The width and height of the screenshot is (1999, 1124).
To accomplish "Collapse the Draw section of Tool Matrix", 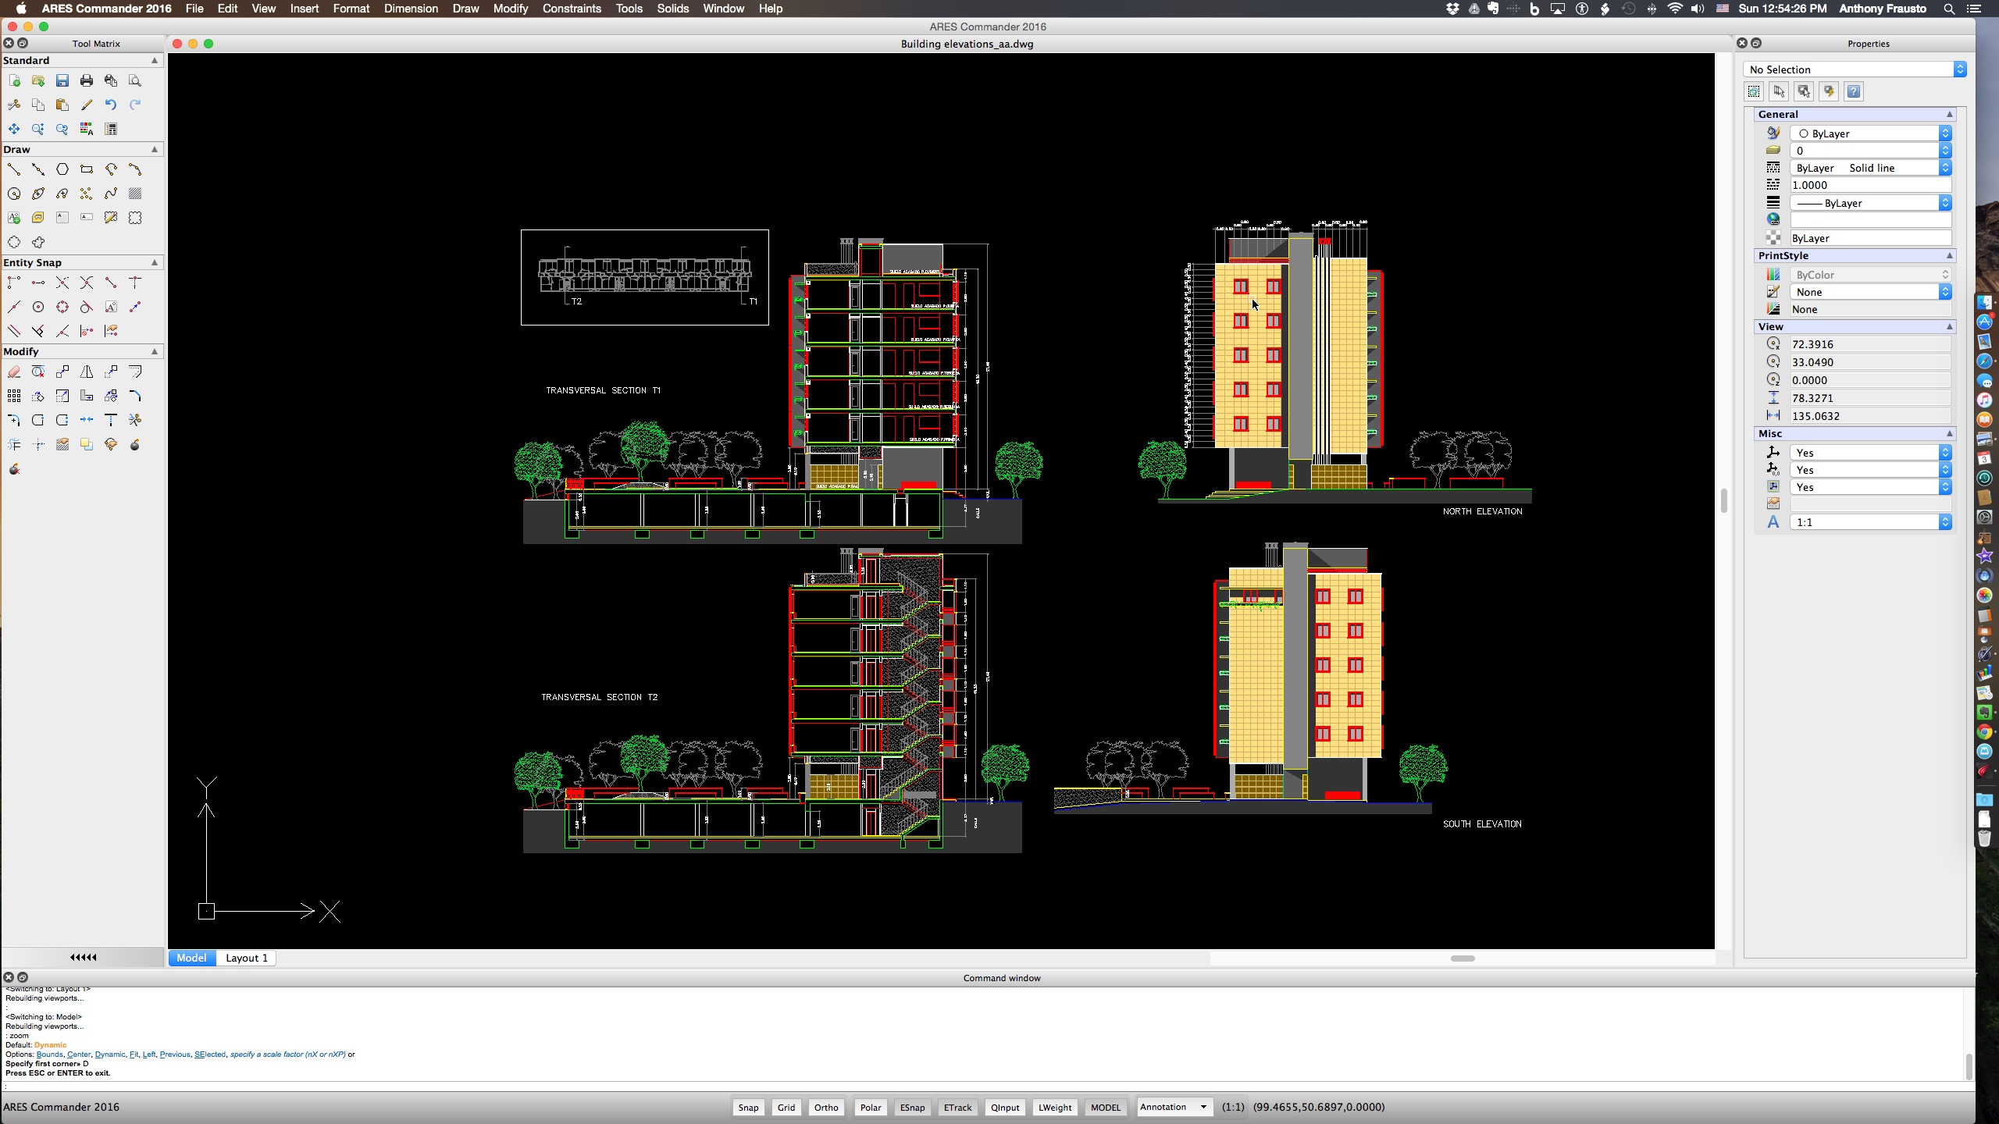I will pyautogui.click(x=154, y=149).
